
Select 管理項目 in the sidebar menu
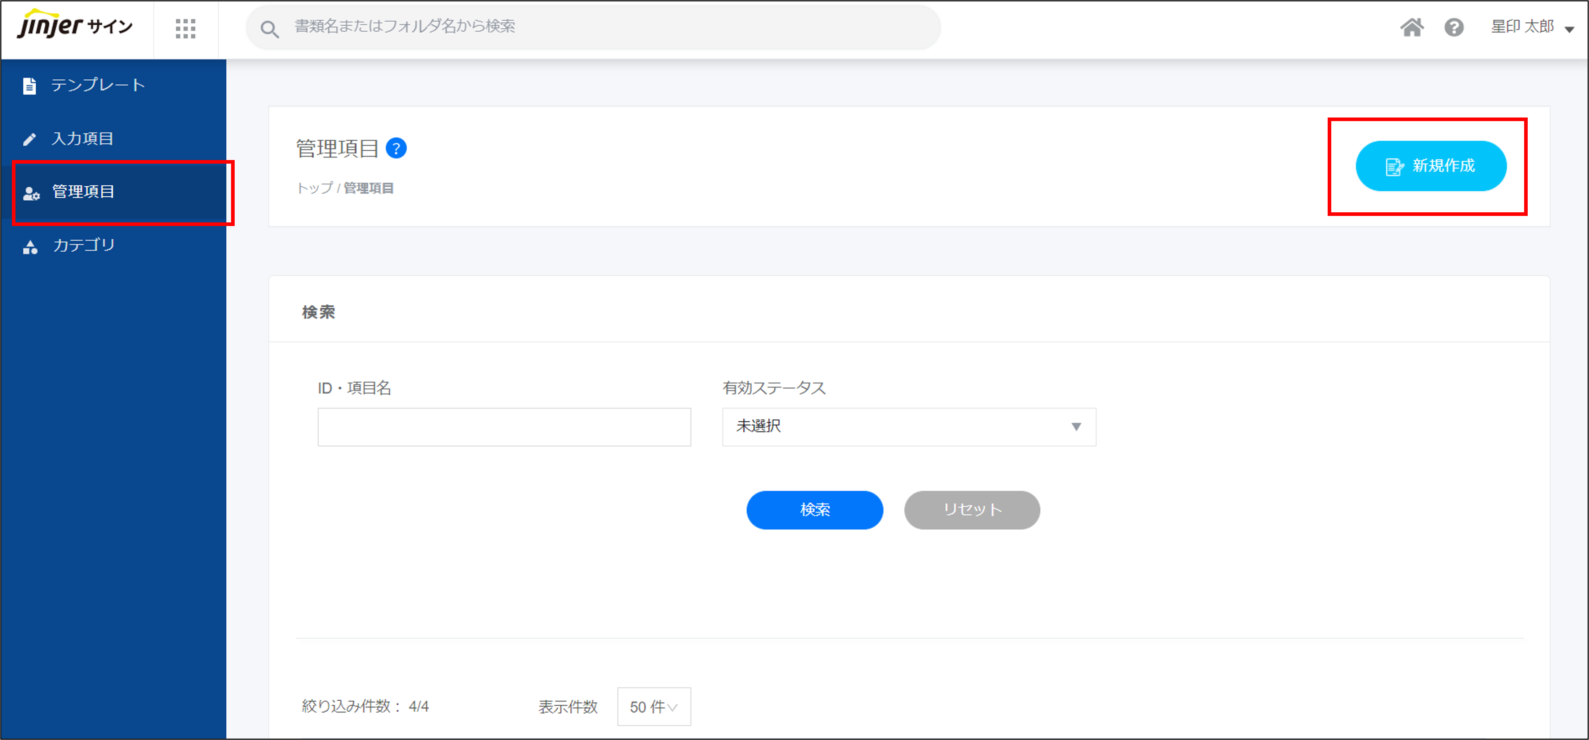pos(83,192)
